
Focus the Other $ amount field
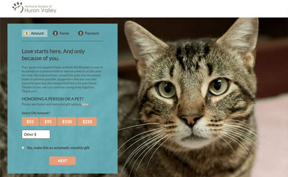tap(36, 134)
